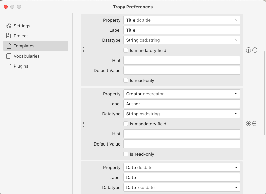Click the Author label input field
266x194 pixels.
tap(182, 104)
